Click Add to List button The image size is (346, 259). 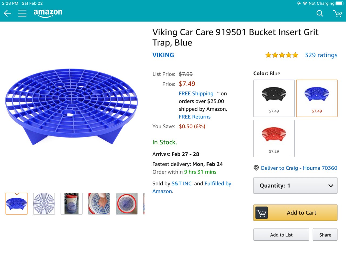(x=281, y=235)
